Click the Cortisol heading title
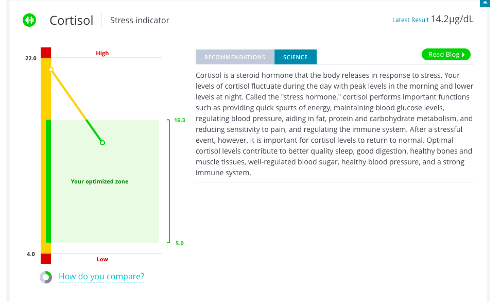Viewport: 501px width, 302px height. tap(72, 21)
